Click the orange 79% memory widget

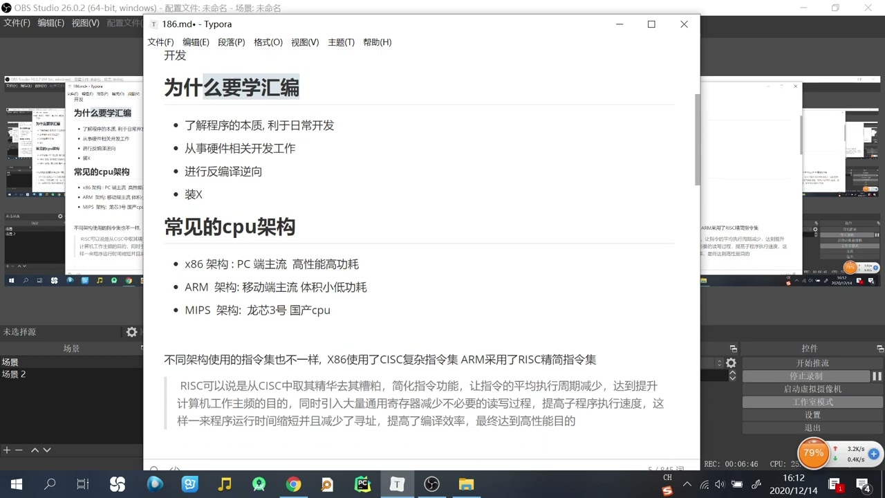[x=814, y=454]
